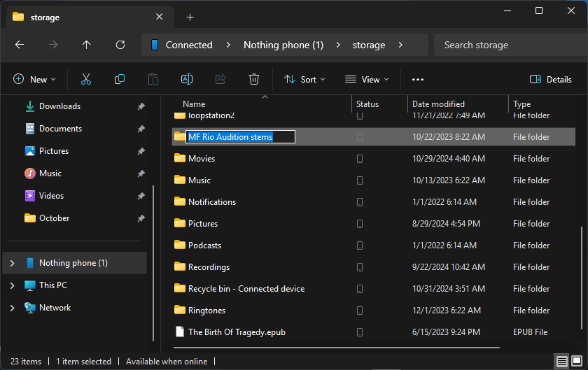Click Nothing phone (1) in address breadcrumb
Screen dimensions: 588x370
[283, 45]
